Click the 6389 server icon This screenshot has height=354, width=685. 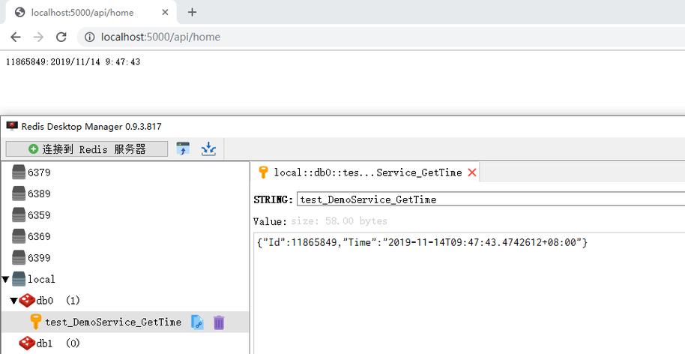point(19,193)
